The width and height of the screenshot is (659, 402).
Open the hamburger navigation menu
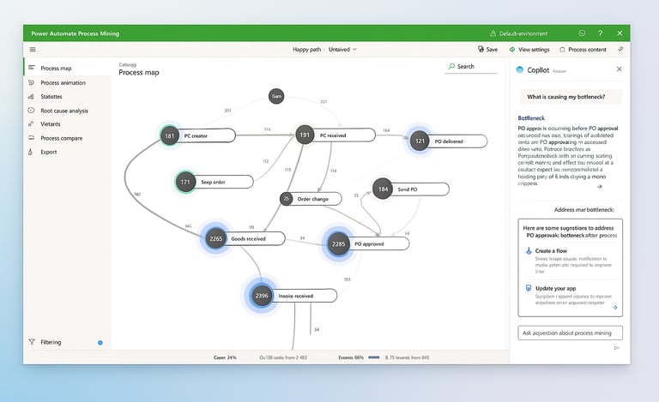pyautogui.click(x=33, y=50)
